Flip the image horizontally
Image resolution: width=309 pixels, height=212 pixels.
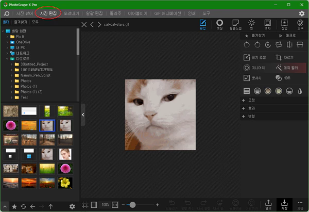coord(289,45)
